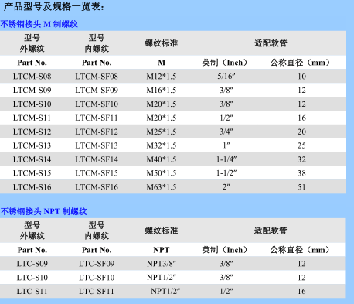Select the 1-1/4″ inch value
Image resolution: width=354 pixels, height=304 pixels.
[226, 159]
